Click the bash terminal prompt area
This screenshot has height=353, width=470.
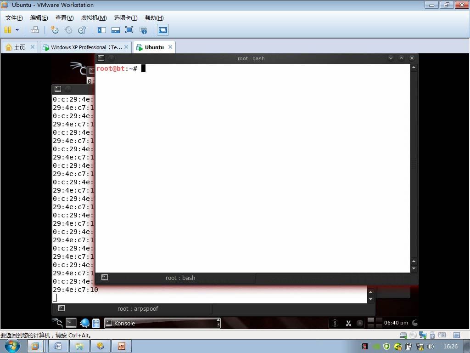coord(252,168)
